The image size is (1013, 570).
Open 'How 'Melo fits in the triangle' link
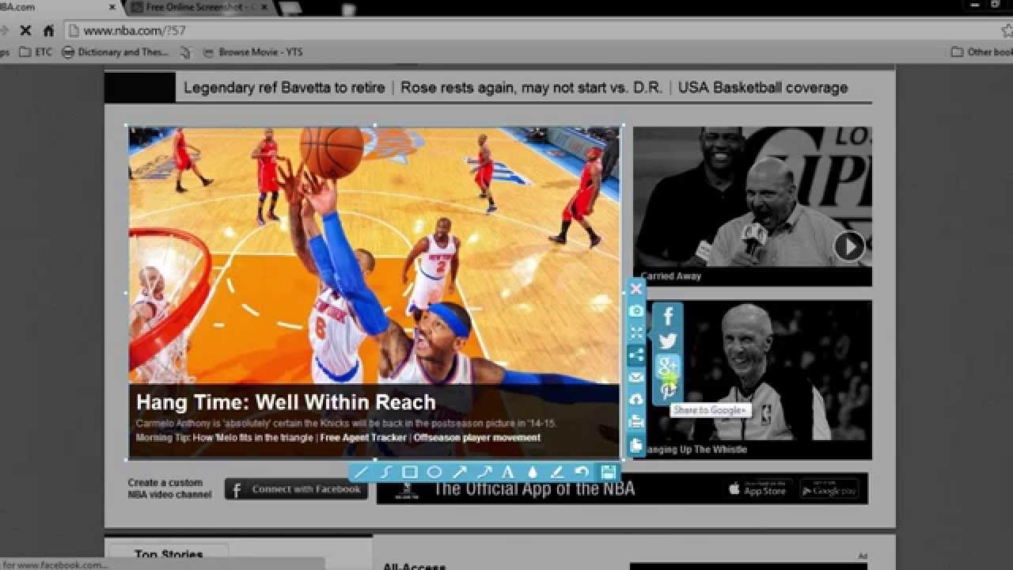(x=253, y=438)
